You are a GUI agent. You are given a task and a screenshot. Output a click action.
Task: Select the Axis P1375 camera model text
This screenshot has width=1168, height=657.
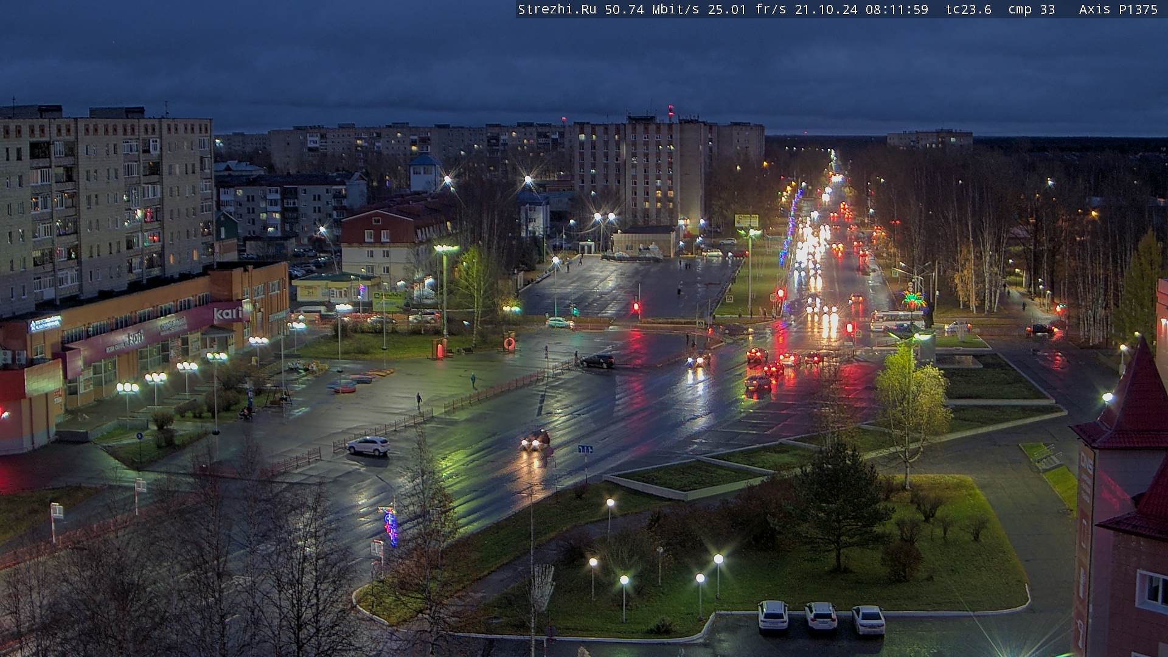coord(1118,9)
